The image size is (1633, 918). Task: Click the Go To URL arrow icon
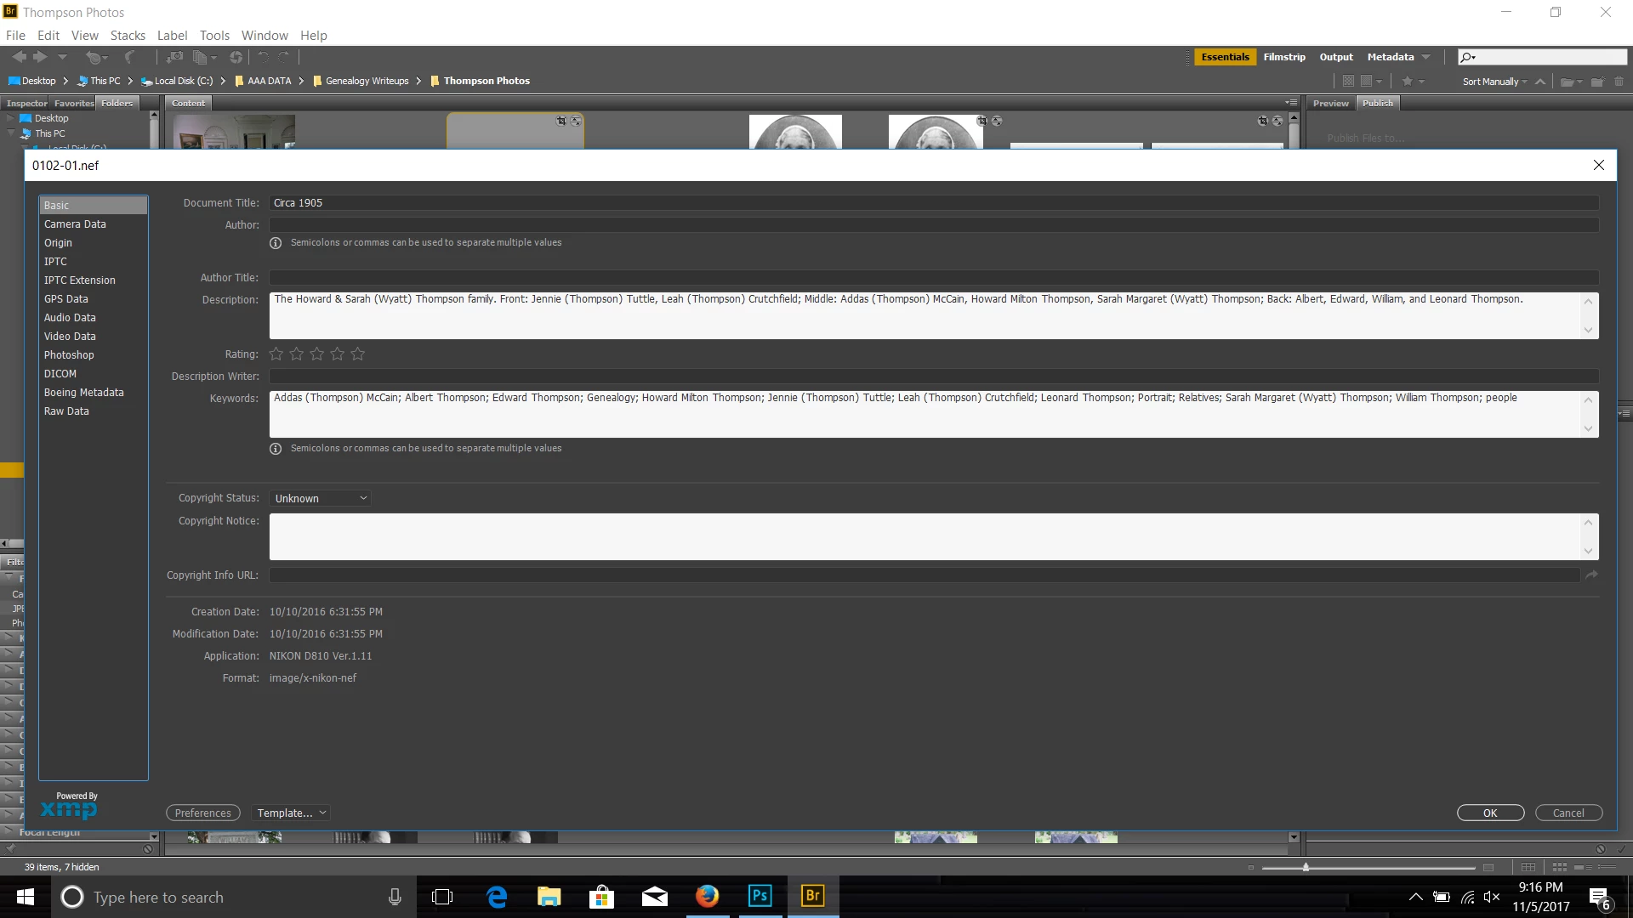coord(1591,575)
